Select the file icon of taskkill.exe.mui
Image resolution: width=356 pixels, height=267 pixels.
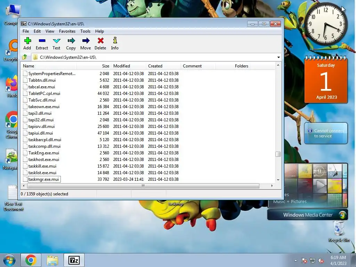(25, 166)
